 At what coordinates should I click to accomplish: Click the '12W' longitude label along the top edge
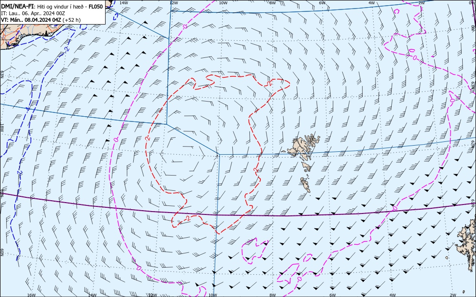pos(173,2)
